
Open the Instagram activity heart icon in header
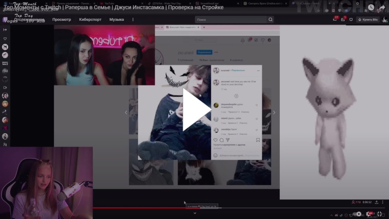(263, 40)
